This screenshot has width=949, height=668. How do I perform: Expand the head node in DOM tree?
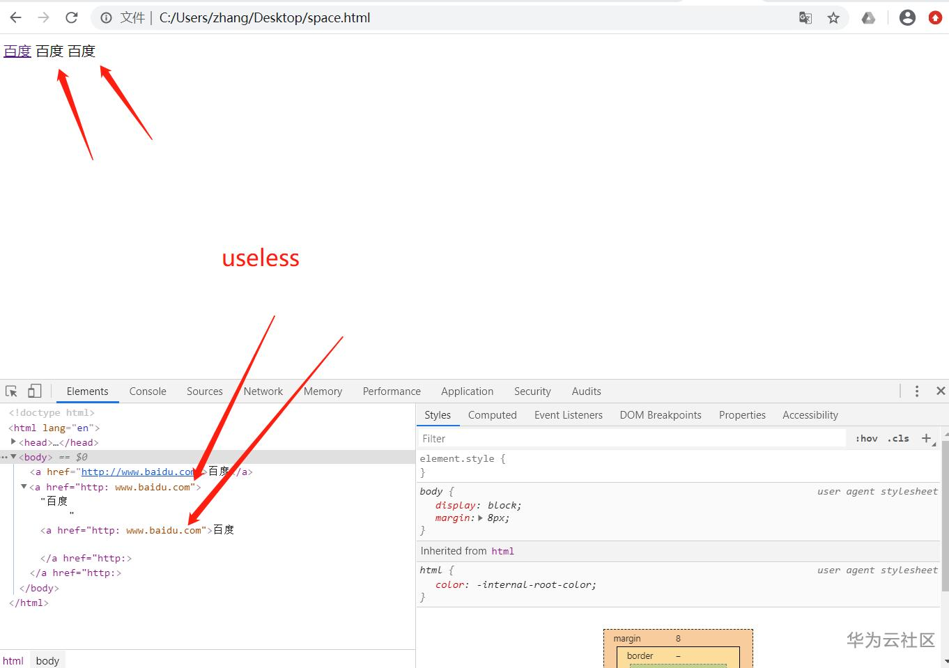(x=13, y=442)
